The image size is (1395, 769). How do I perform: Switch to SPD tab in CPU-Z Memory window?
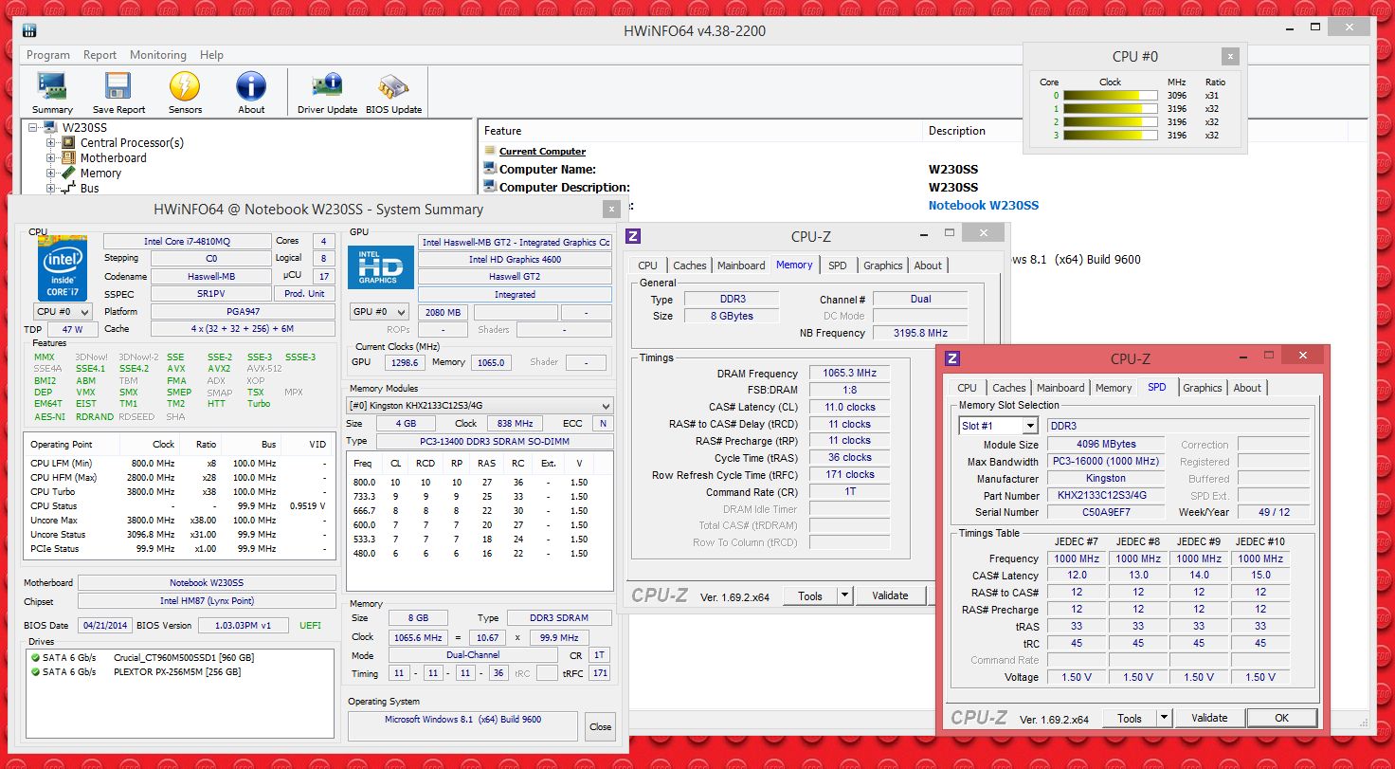(838, 265)
